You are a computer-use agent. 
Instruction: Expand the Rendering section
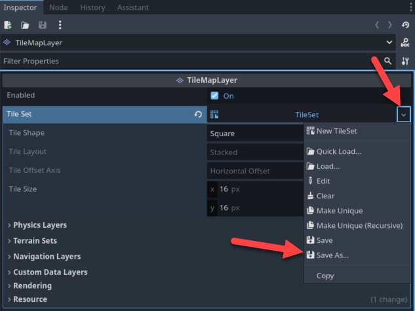pyautogui.click(x=30, y=285)
